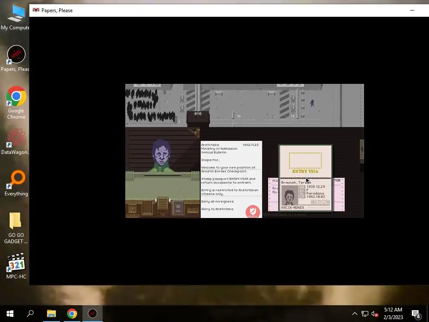Viewport: 429px width, 322px height.
Task: Click passport number 6KCSX-ADKE8
Action: point(292,208)
